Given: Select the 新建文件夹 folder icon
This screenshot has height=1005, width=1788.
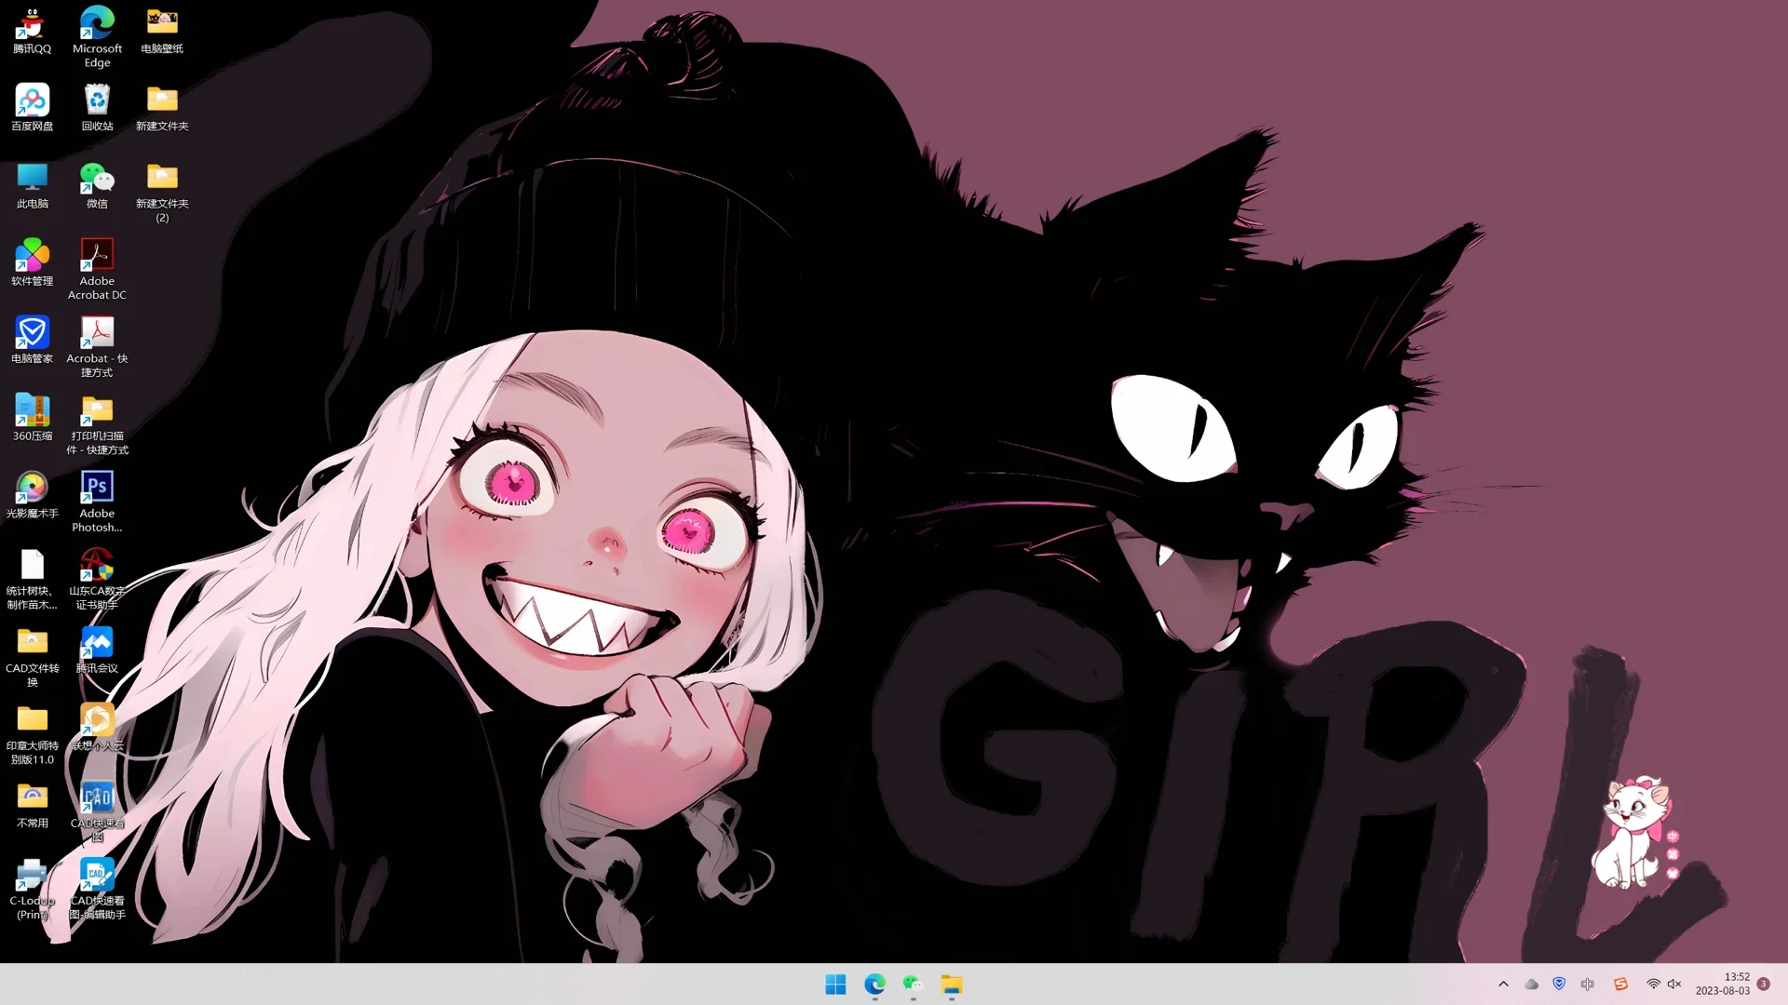Looking at the screenshot, I should [162, 108].
